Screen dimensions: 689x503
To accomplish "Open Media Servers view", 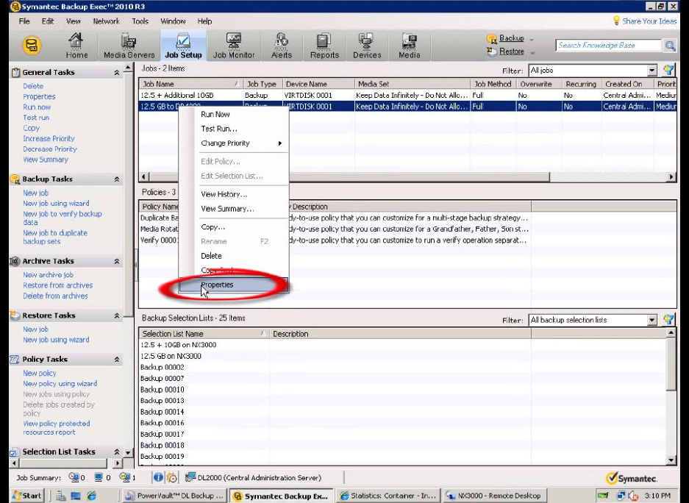I will [129, 46].
